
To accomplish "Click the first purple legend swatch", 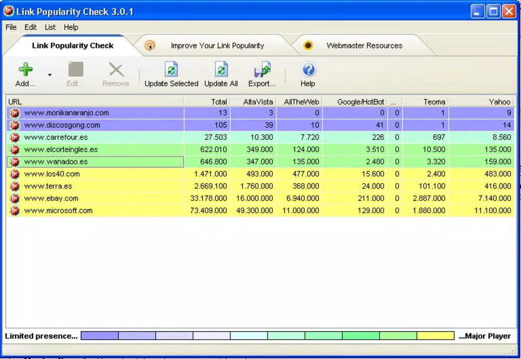I will (x=100, y=336).
